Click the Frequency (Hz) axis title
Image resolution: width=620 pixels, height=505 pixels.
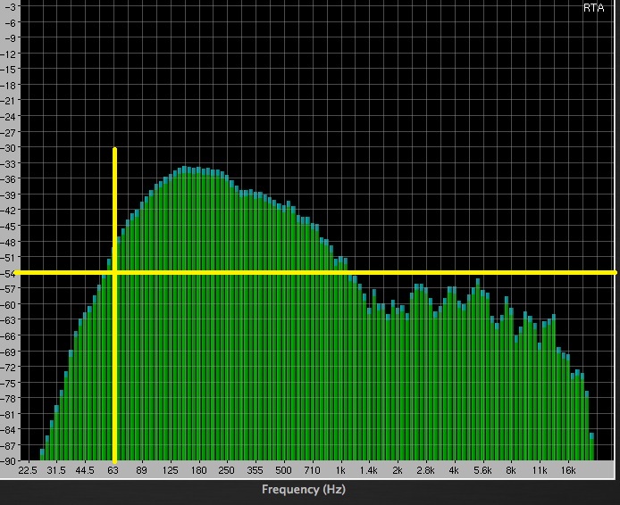click(x=303, y=490)
